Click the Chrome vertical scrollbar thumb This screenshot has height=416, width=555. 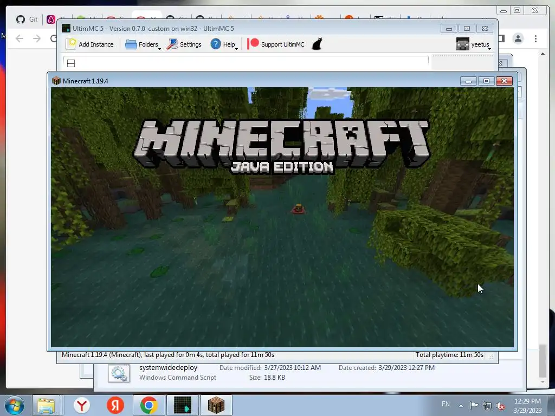(x=543, y=361)
